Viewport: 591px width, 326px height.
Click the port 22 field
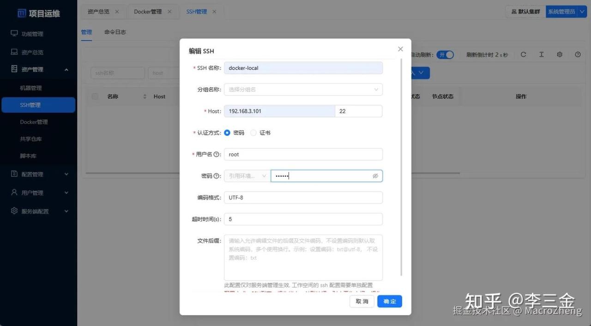point(359,111)
